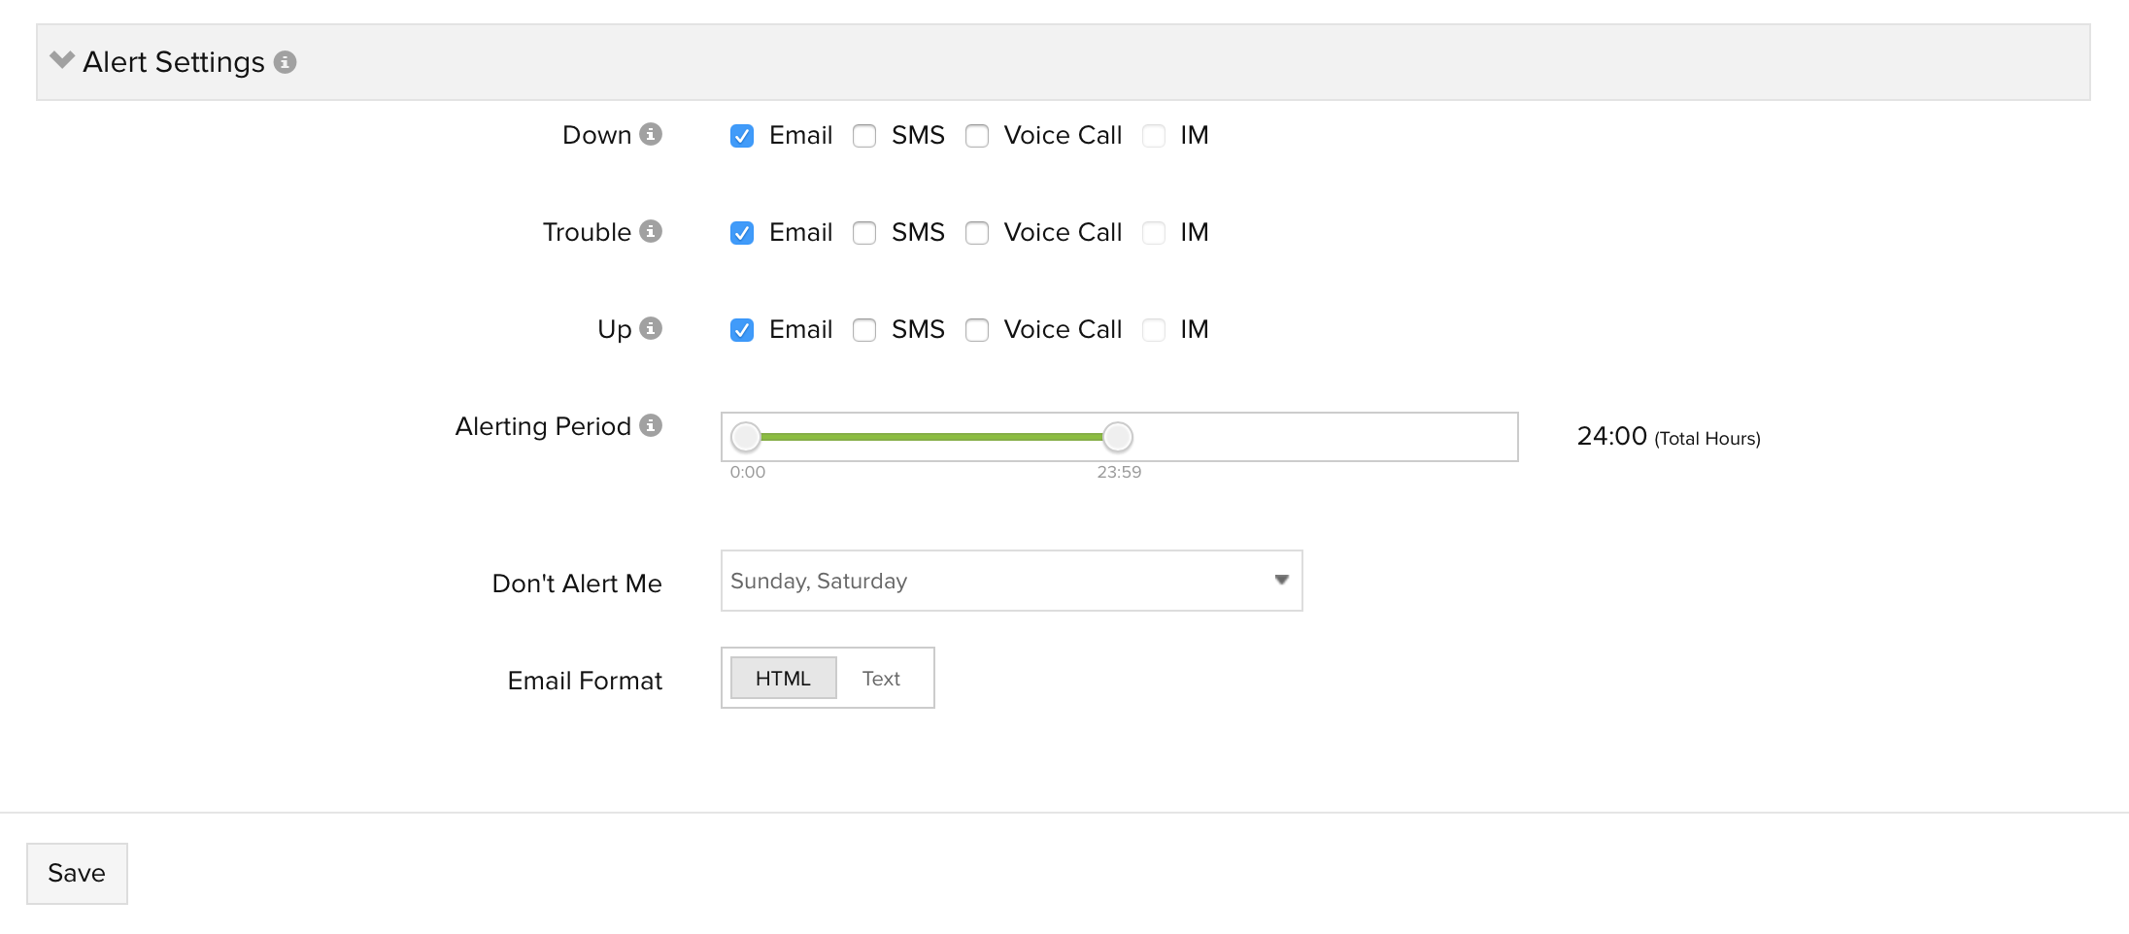The image size is (2129, 934).
Task: Enable Voice Call for Up alerts
Action: 977,330
